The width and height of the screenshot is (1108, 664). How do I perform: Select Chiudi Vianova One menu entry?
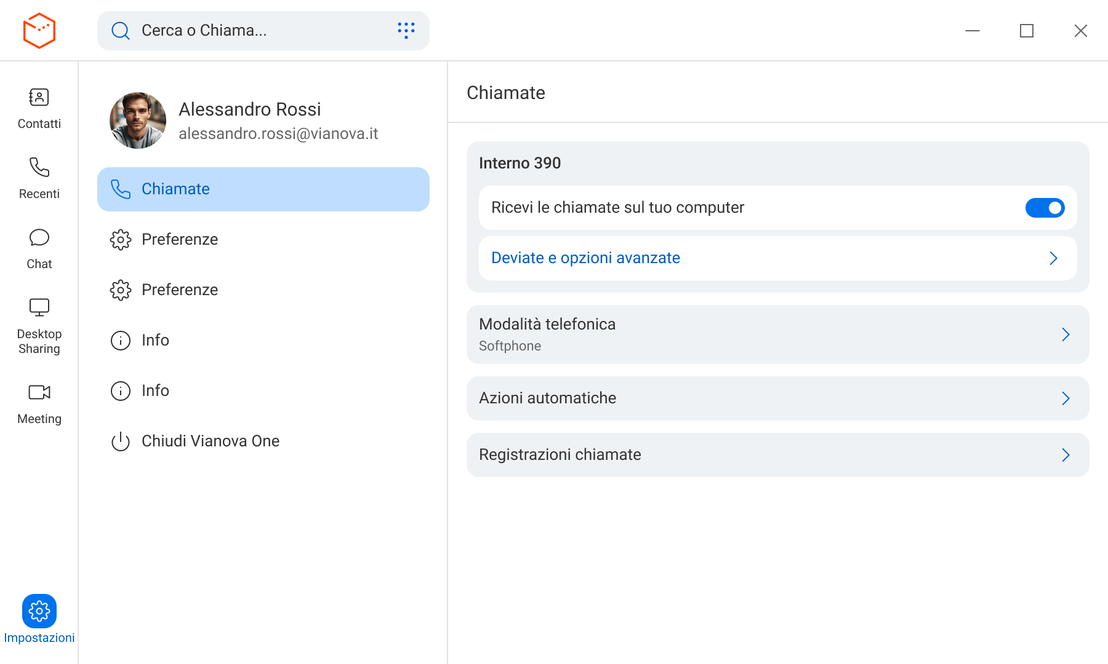click(x=210, y=441)
